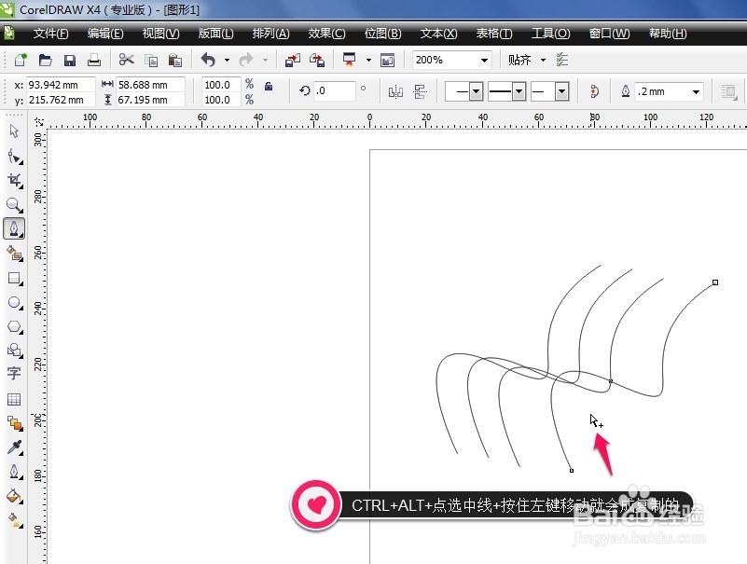Open the 表格(T) menu
The height and width of the screenshot is (564, 747).
pyautogui.click(x=494, y=34)
